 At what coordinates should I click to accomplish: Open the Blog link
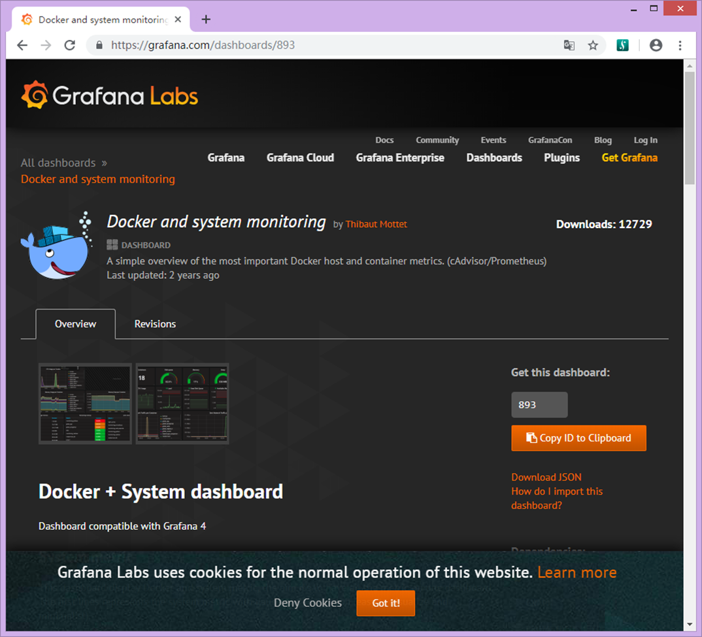pyautogui.click(x=603, y=140)
